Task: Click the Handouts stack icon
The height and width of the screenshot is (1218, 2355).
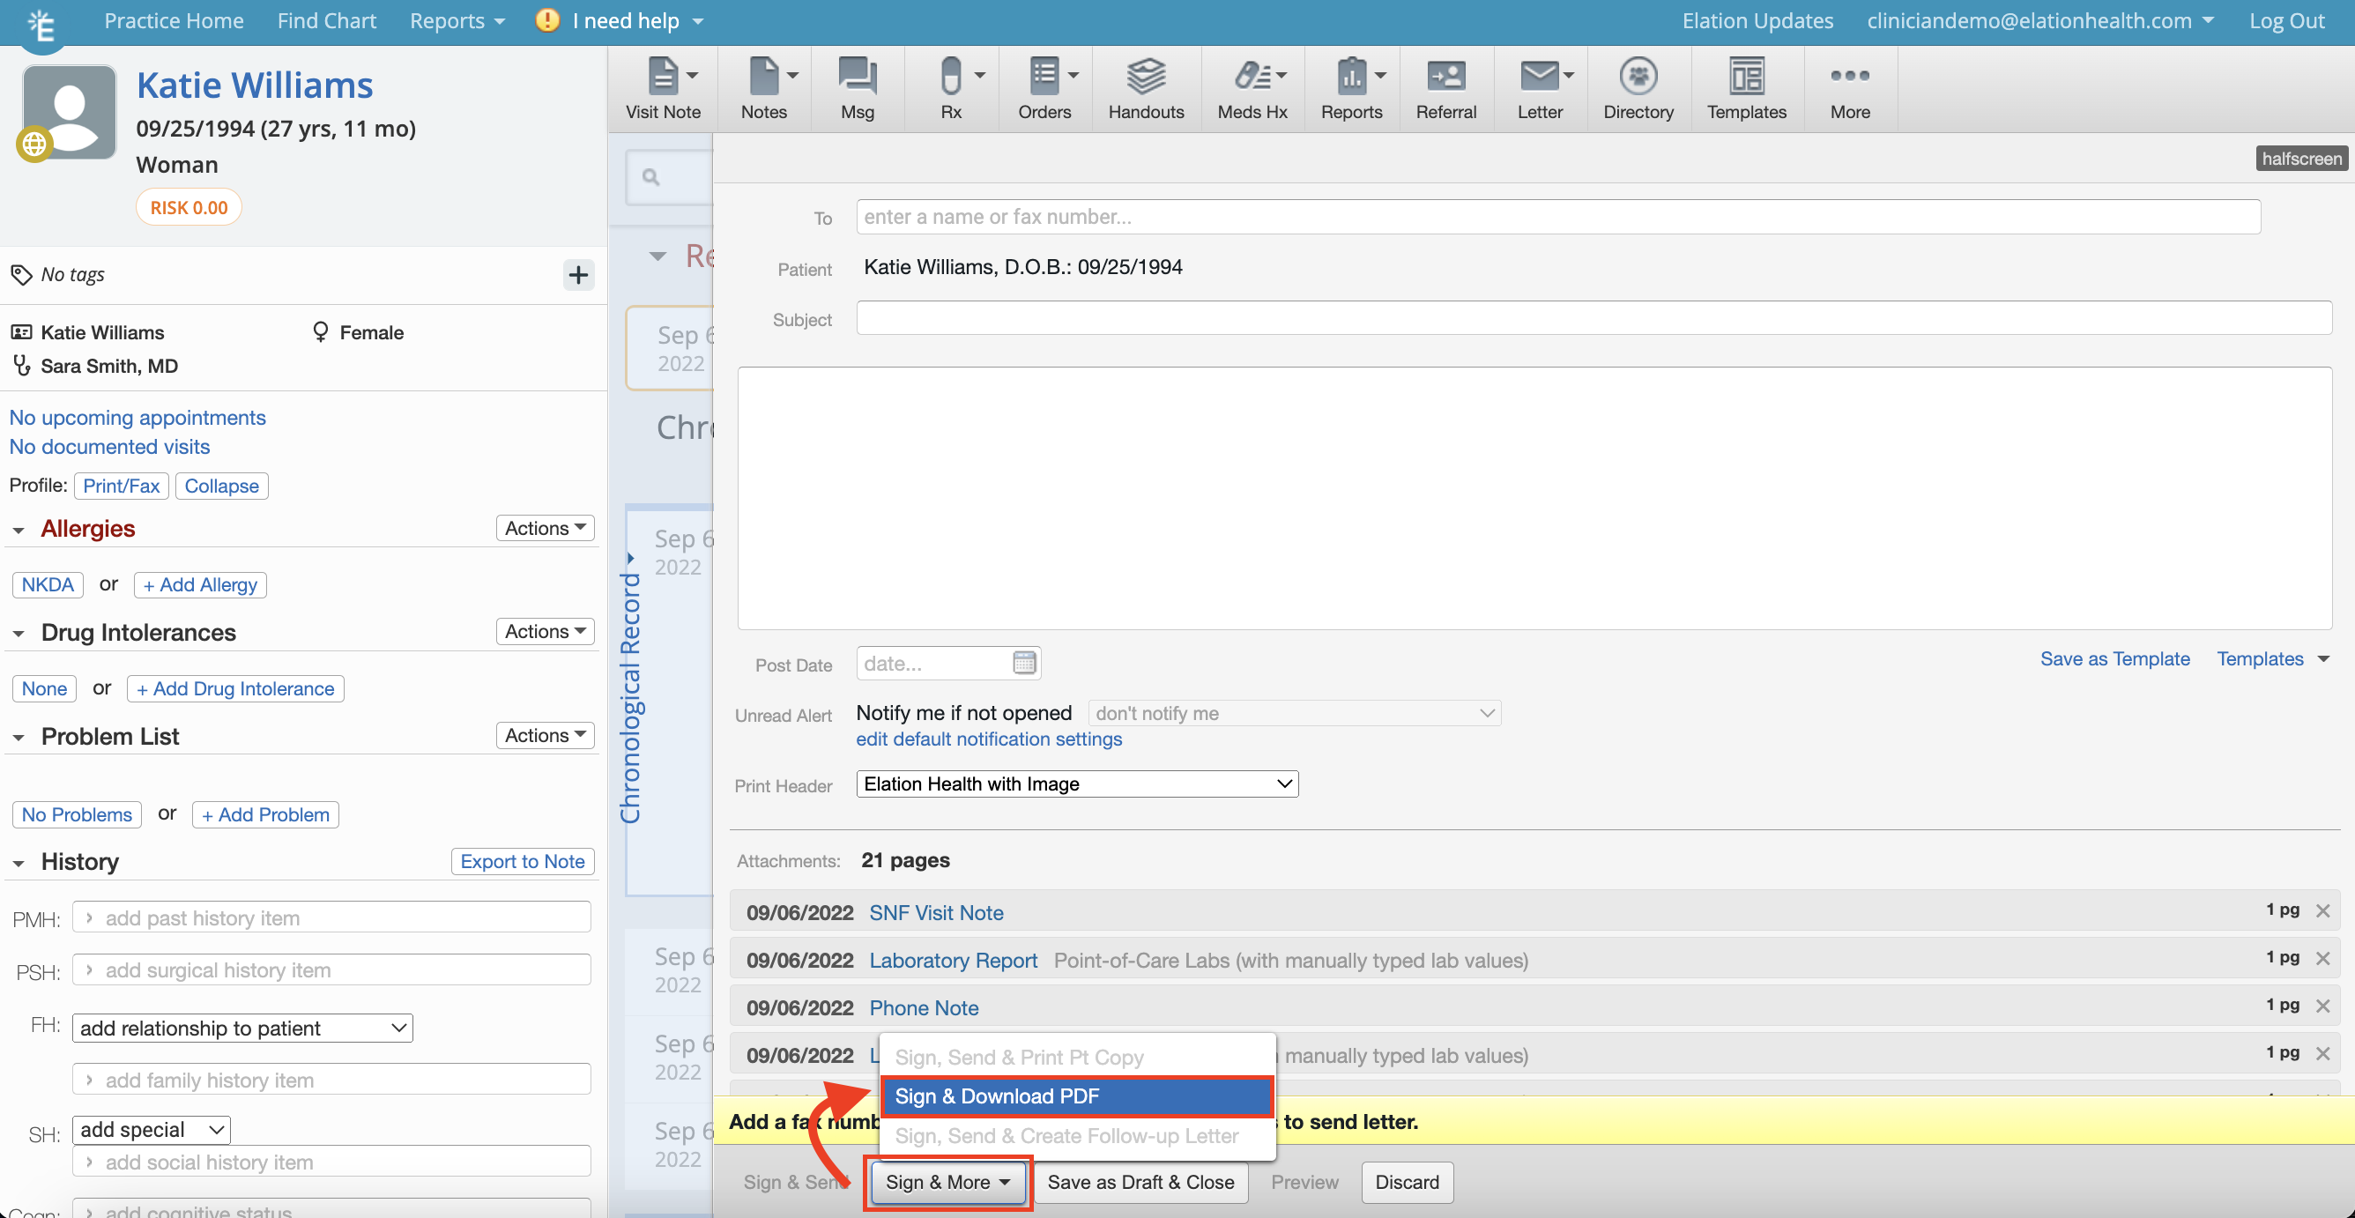Action: coord(1145,77)
